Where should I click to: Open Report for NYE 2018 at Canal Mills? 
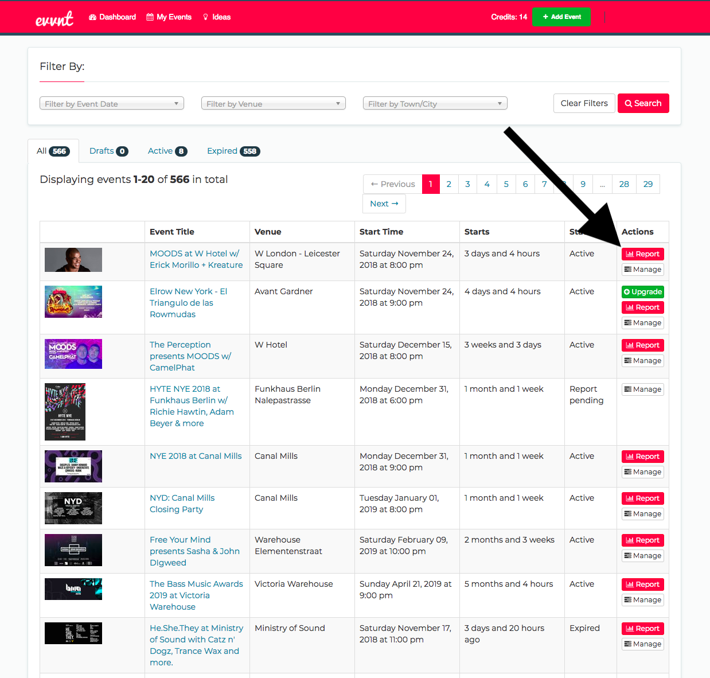643,457
